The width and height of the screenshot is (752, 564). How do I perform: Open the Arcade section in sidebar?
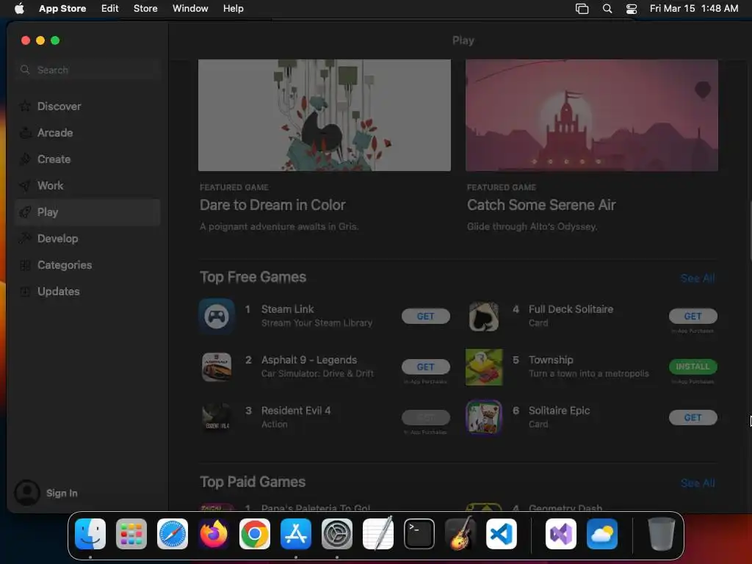[x=87, y=132]
